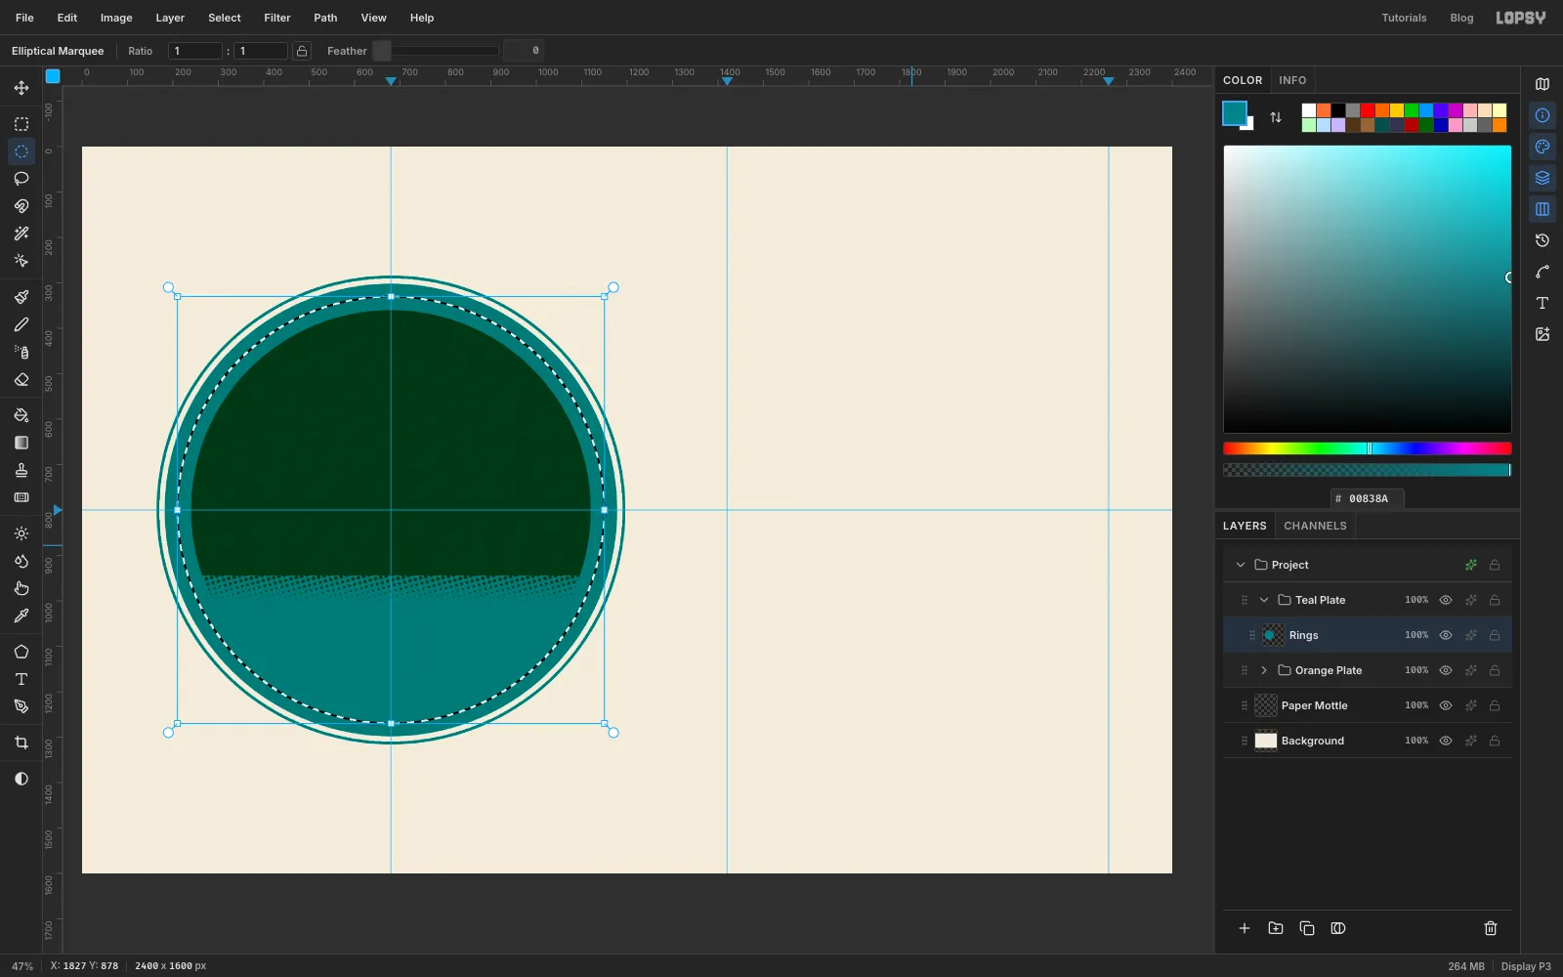The height and width of the screenshot is (977, 1563).
Task: Toggle Background layer visibility
Action: [1446, 741]
